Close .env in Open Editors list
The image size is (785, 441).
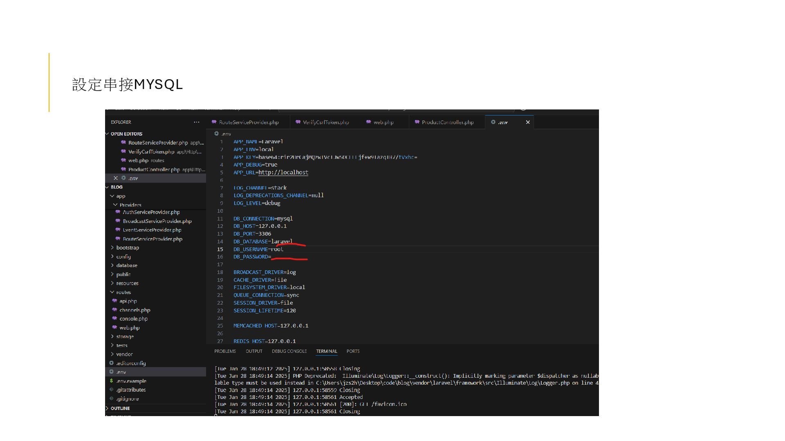[116, 178]
